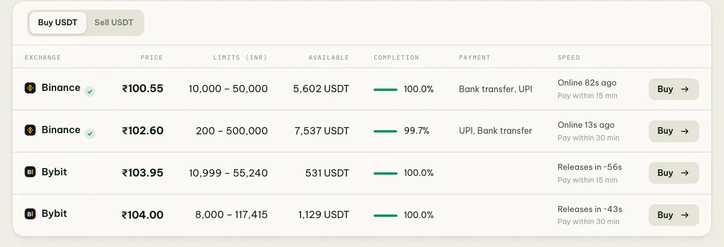The image size is (724, 247).
Task: Click 'Releases in ~43s' text
Action: click(590, 209)
